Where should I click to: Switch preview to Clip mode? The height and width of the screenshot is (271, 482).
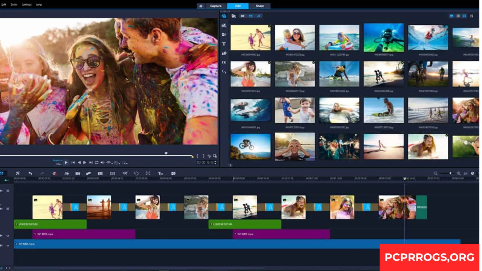58,164
